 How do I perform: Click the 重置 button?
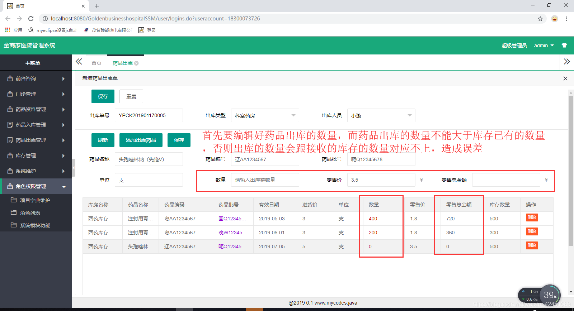(x=131, y=96)
